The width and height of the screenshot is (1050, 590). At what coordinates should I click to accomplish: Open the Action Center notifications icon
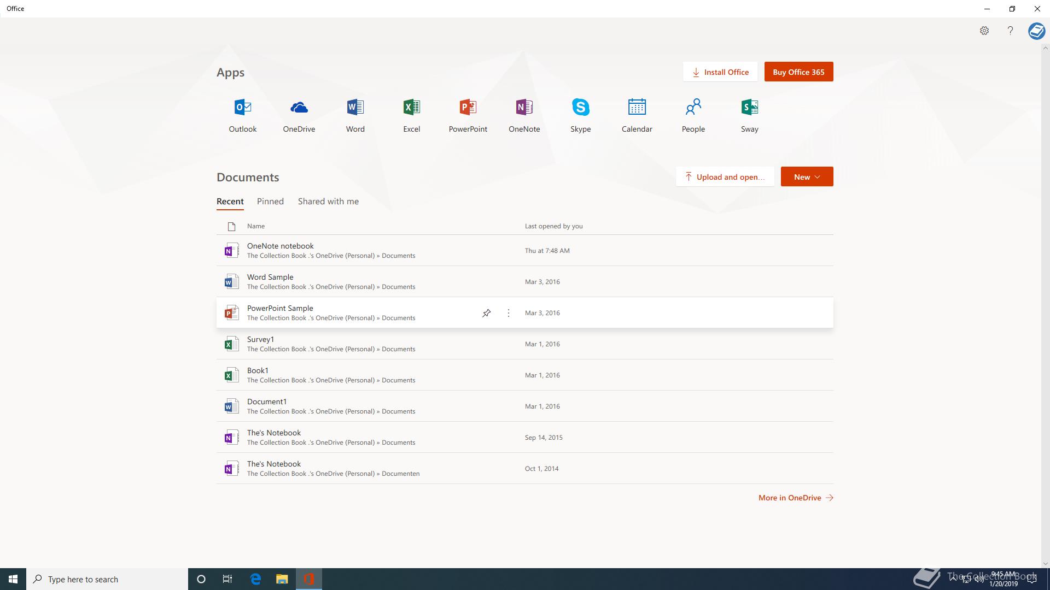coord(1032,579)
